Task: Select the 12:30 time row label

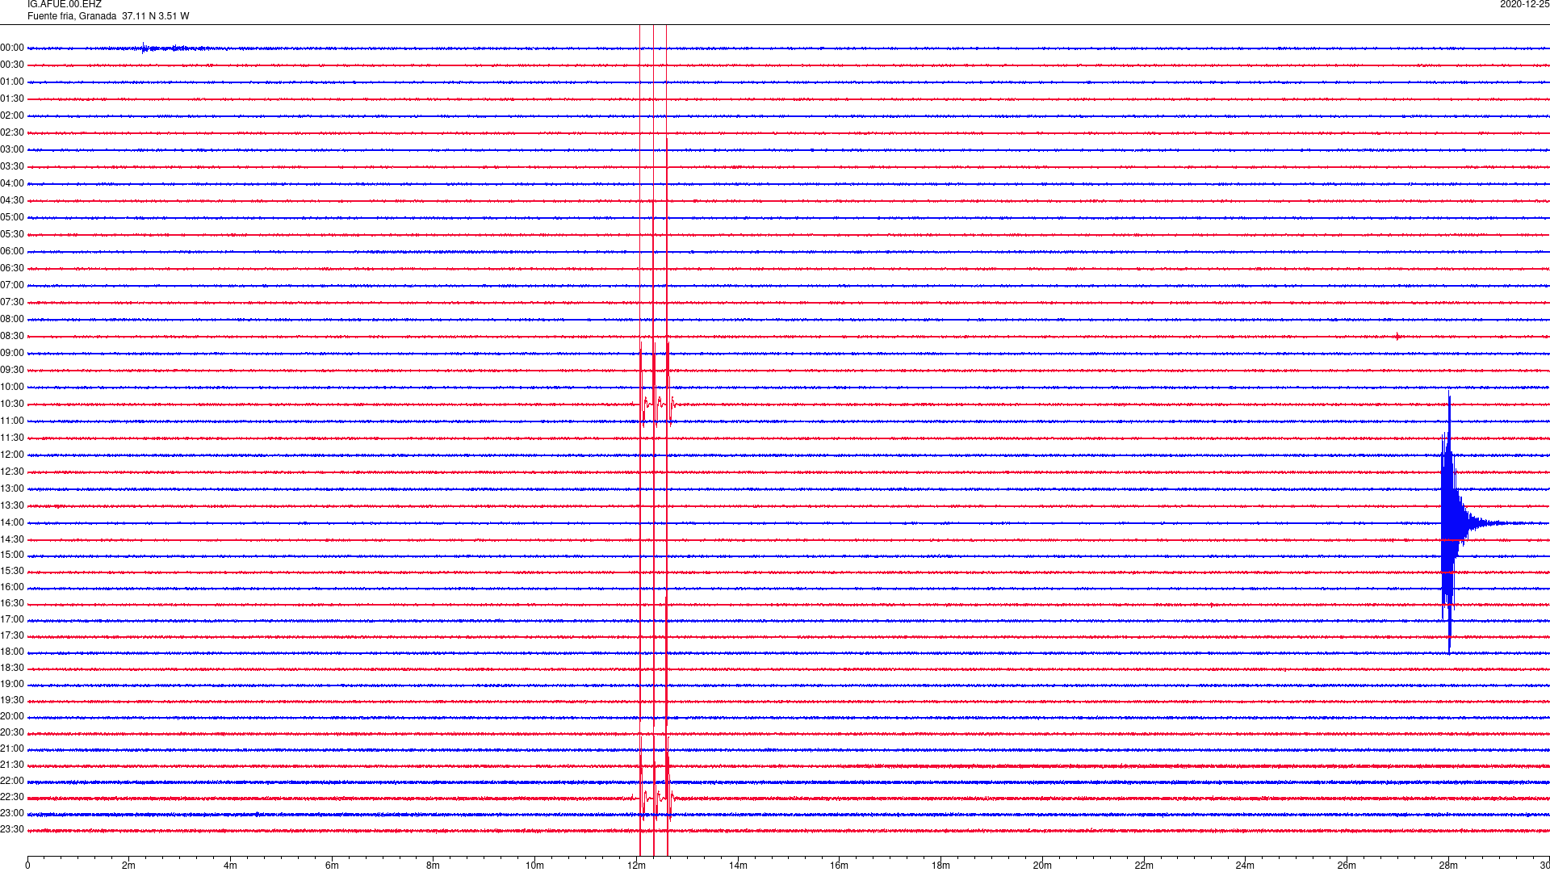Action: (x=12, y=472)
